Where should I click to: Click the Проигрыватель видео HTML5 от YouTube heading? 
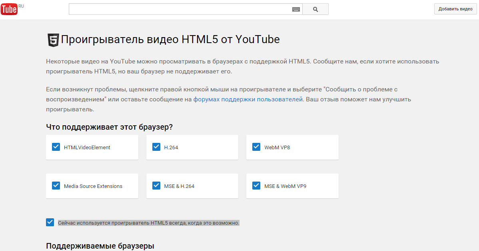170,40
